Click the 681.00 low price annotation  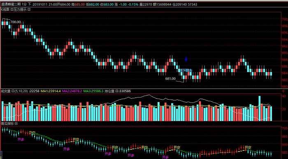[x=170, y=79]
